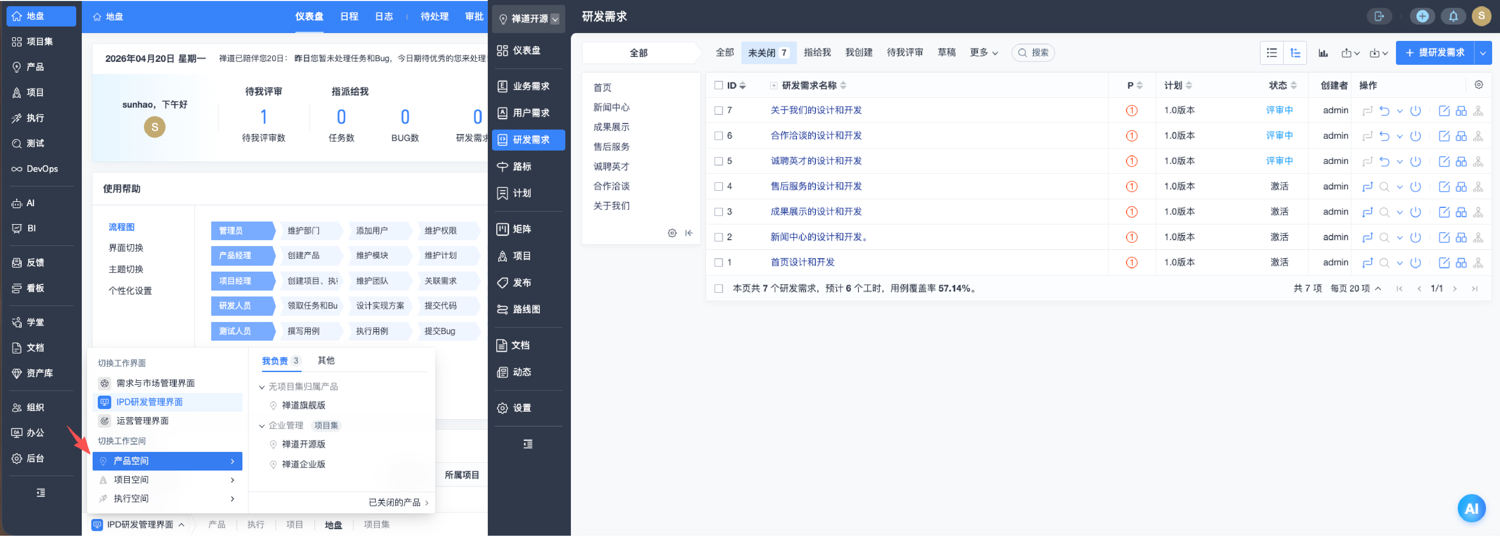
Task: Expand the 更多 filter dropdown
Action: coord(983,52)
